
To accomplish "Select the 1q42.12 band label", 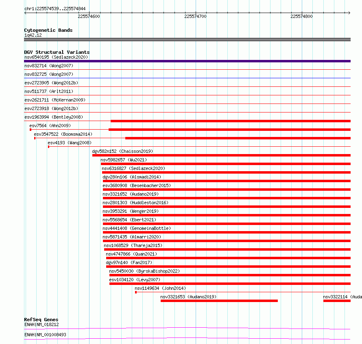I will tap(33, 35).
